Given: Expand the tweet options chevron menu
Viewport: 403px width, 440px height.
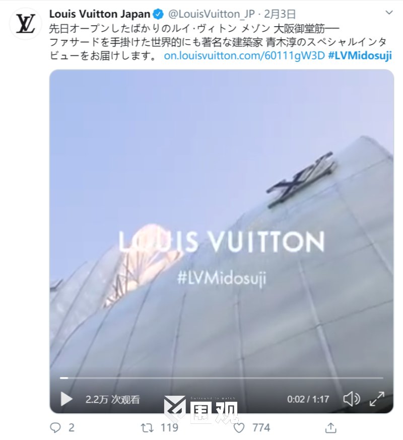Looking at the screenshot, I should (389, 13).
